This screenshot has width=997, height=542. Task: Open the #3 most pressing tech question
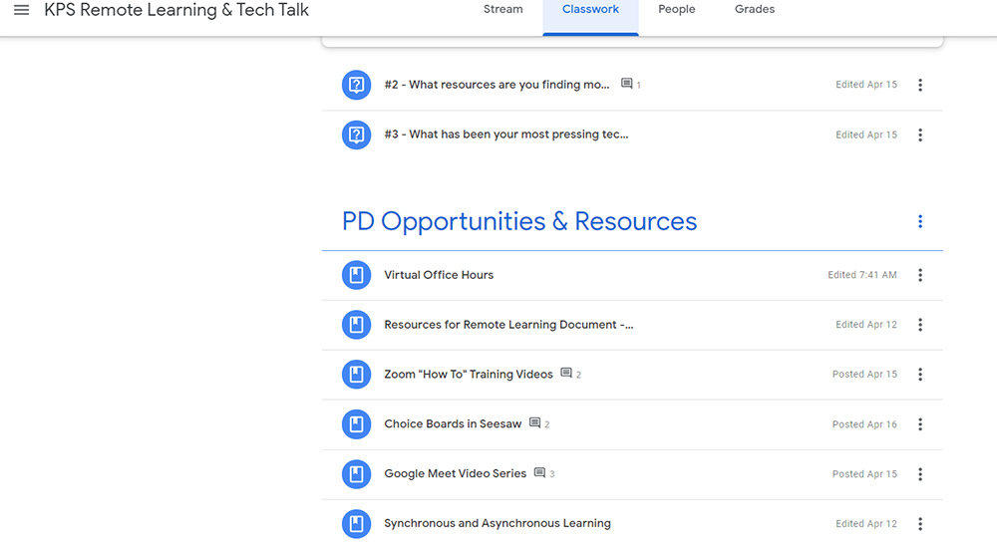(x=506, y=135)
